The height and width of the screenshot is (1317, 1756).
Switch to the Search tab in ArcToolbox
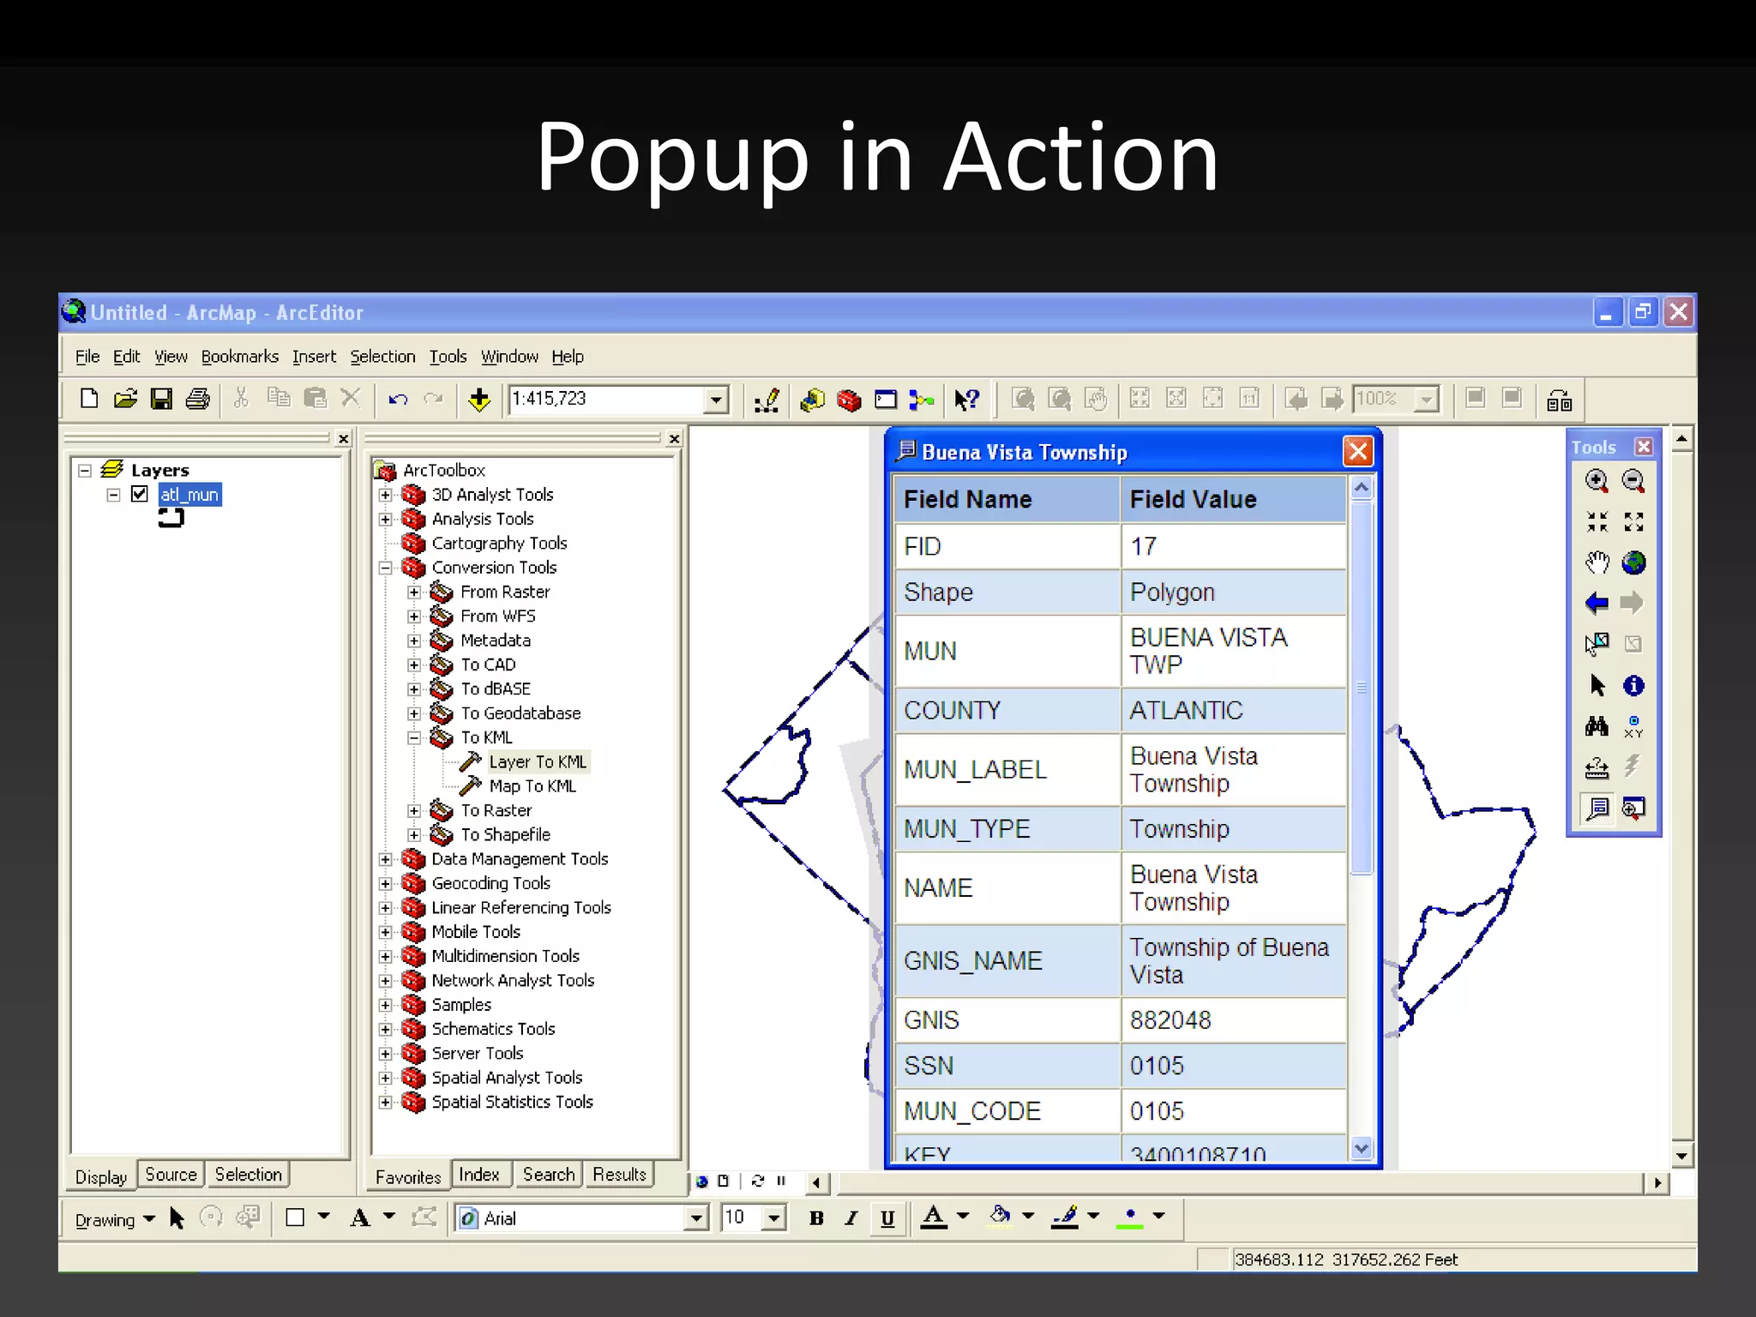[x=549, y=1174]
